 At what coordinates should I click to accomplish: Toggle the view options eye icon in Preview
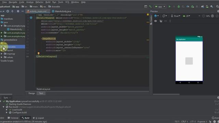[155, 21]
